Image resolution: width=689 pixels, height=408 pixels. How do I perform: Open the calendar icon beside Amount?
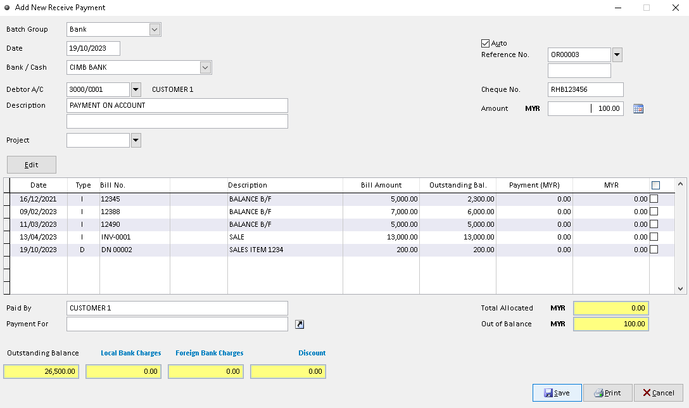pyautogui.click(x=638, y=108)
